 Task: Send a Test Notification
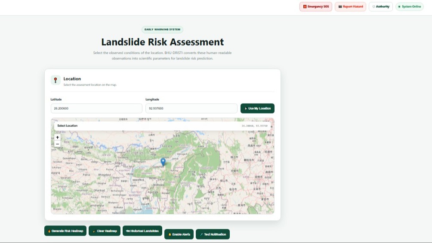[213, 234]
